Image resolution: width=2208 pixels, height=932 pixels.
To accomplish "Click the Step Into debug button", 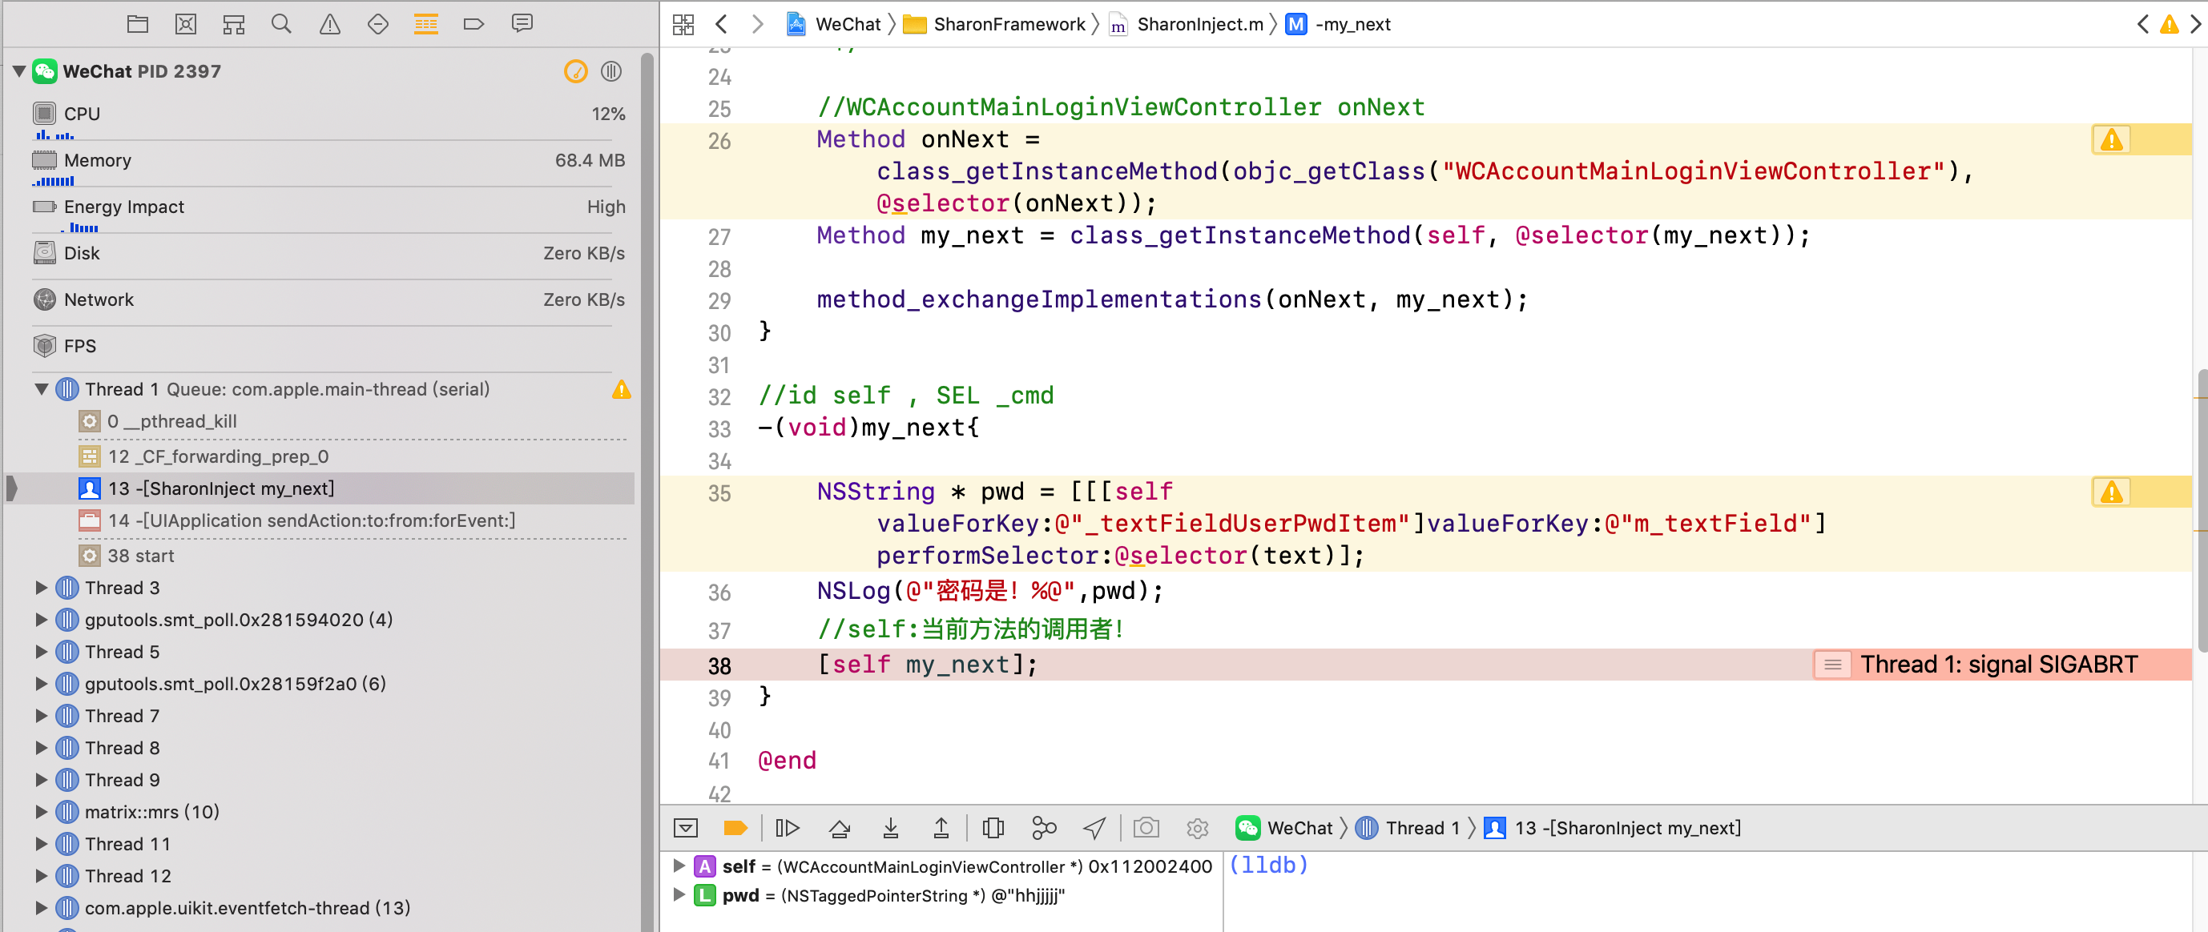I will pyautogui.click(x=891, y=827).
